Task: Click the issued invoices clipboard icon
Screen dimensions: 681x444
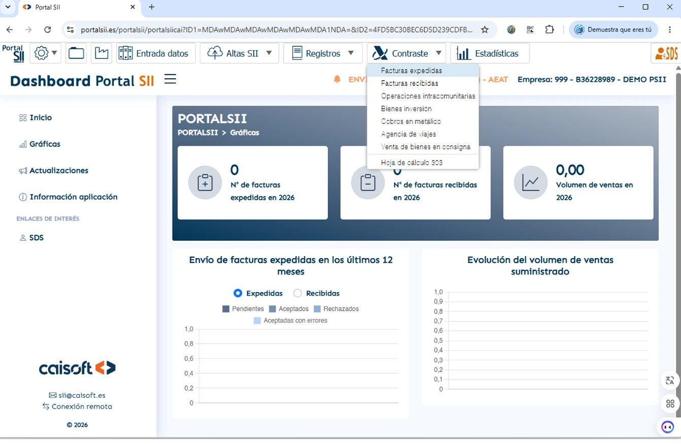Action: click(x=205, y=182)
